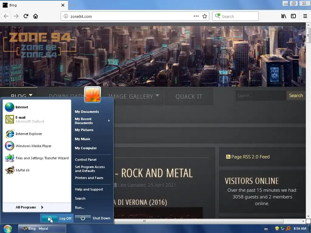Viewport: 311px width, 233px height.
Task: Open the Run... dialog
Action: click(80, 208)
